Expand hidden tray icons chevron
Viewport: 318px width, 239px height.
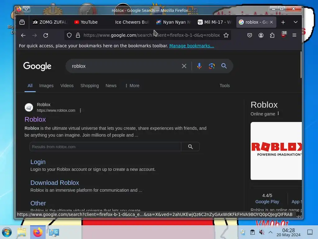tap(270, 232)
